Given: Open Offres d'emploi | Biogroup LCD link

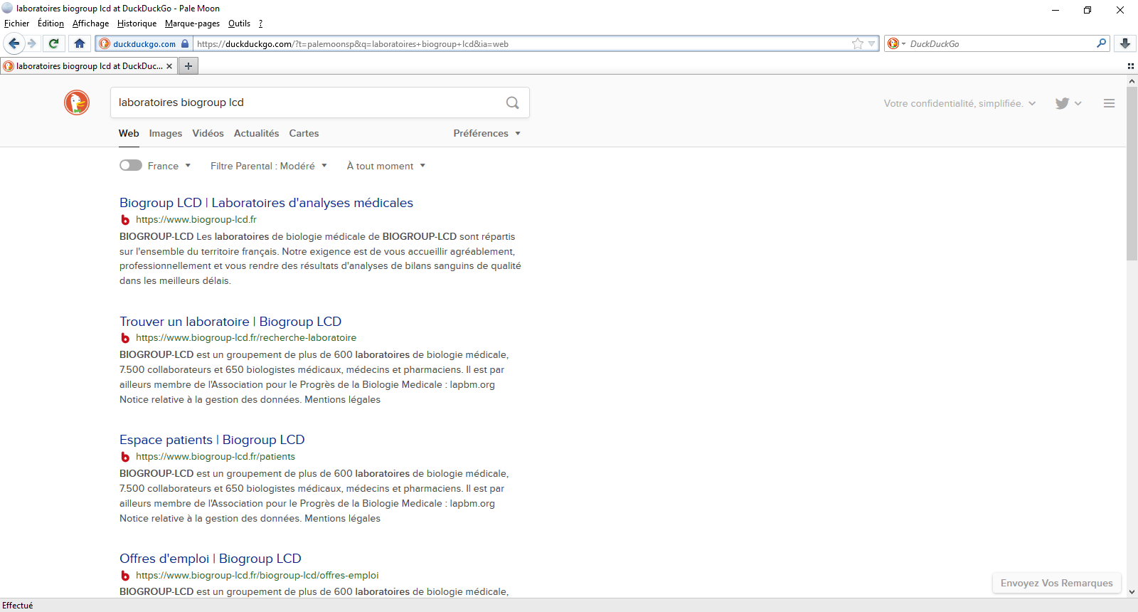Looking at the screenshot, I should [211, 559].
